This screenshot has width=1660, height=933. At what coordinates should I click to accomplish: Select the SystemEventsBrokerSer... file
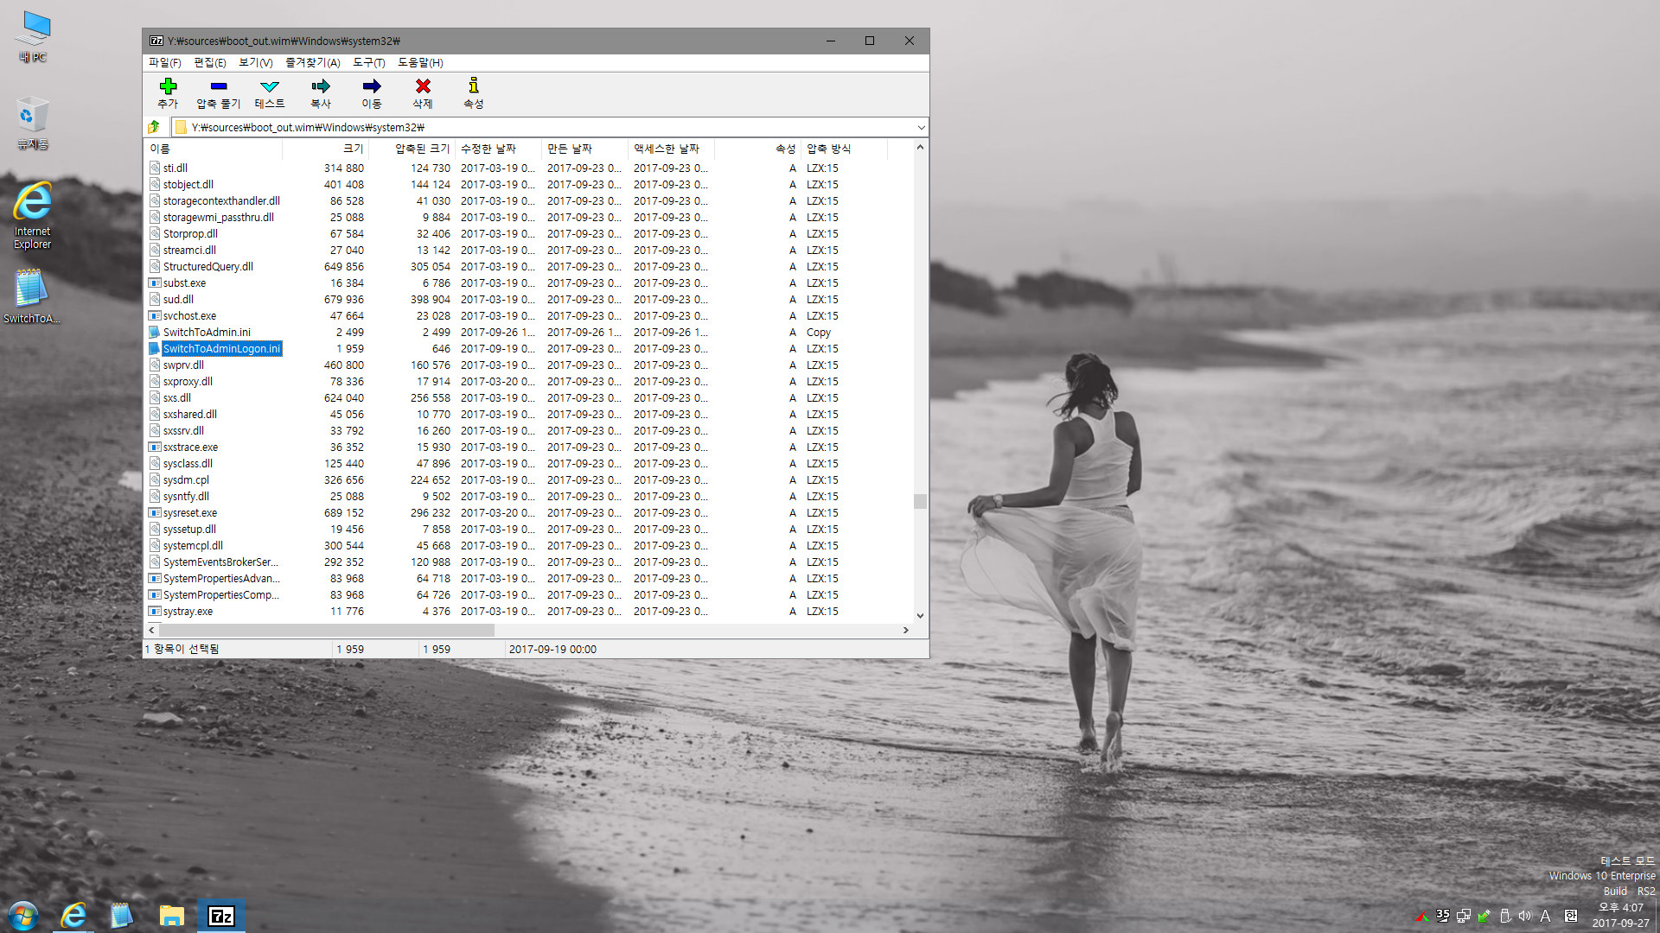click(x=220, y=562)
